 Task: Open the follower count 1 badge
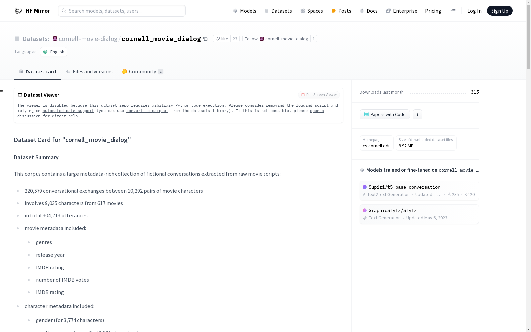314,39
